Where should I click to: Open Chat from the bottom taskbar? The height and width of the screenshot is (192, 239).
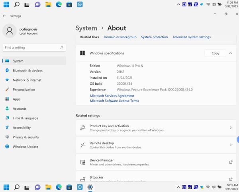click(x=38, y=187)
